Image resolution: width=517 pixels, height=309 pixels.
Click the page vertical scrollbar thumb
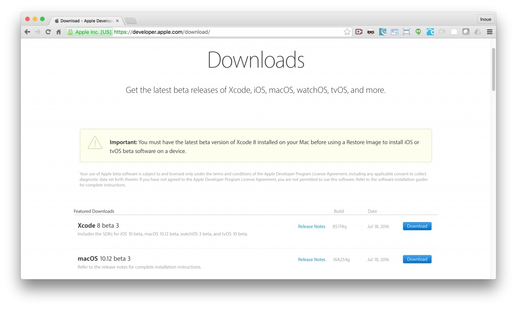pos(494,69)
